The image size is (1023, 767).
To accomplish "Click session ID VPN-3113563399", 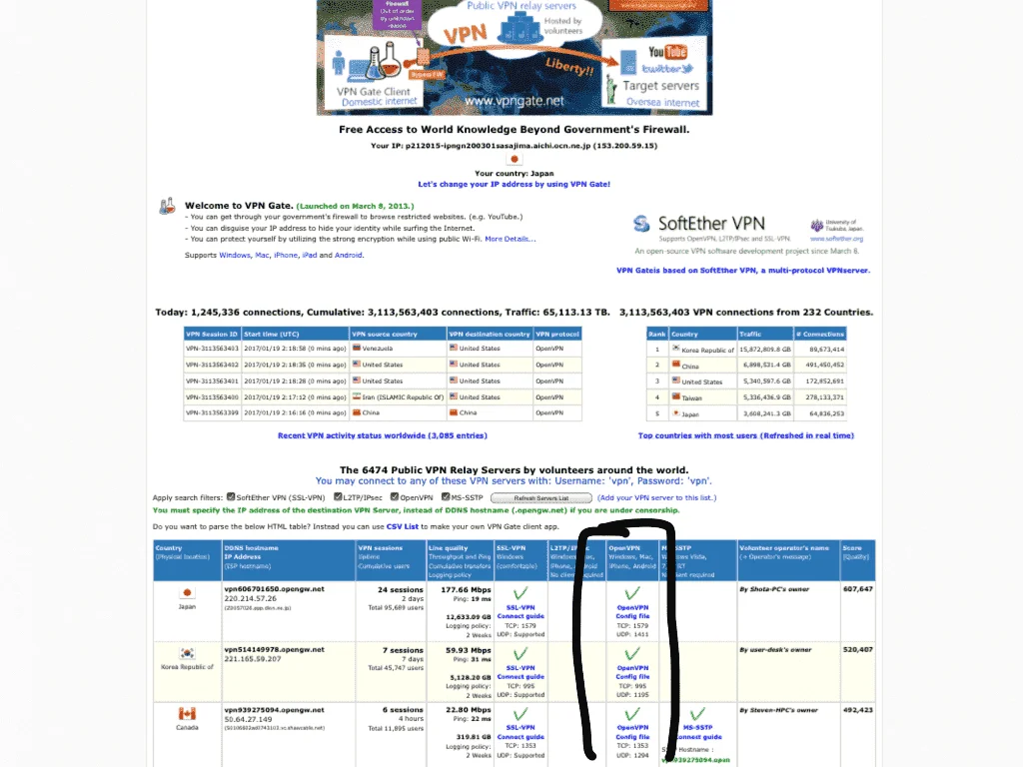I will point(212,412).
